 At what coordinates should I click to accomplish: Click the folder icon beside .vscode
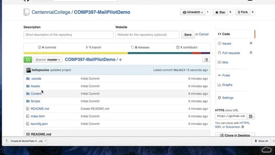click(27, 78)
